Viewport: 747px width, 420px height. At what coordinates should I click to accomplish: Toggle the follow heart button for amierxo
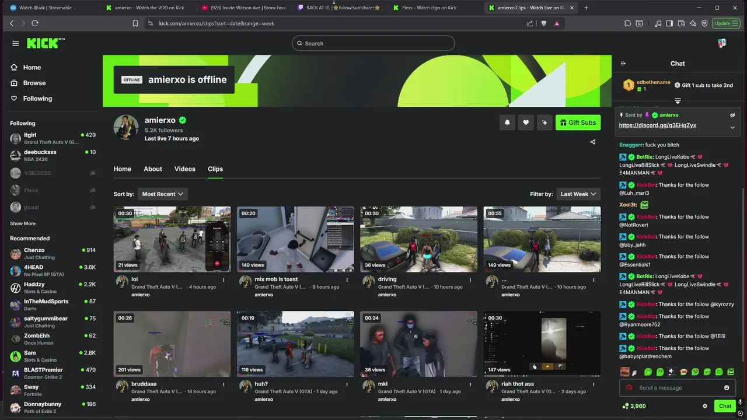click(x=526, y=123)
